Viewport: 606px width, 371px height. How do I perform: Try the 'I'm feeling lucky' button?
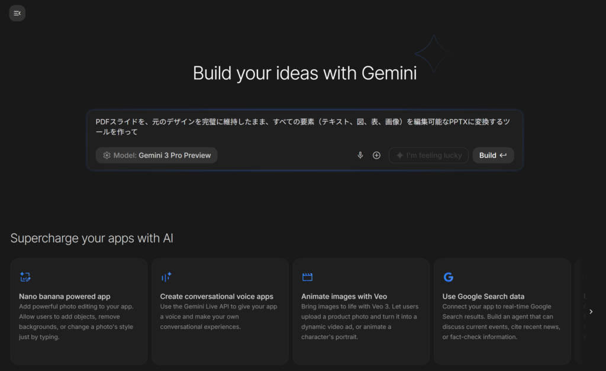(x=428, y=155)
